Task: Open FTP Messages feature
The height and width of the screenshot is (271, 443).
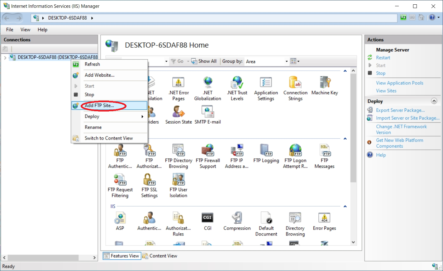Action: [x=325, y=156]
